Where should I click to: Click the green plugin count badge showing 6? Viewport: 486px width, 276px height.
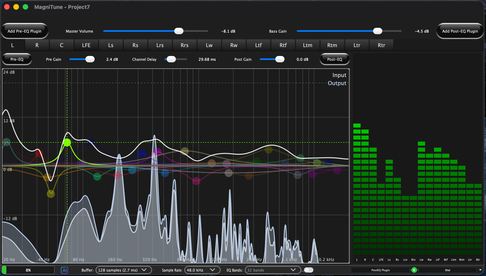pos(414,270)
